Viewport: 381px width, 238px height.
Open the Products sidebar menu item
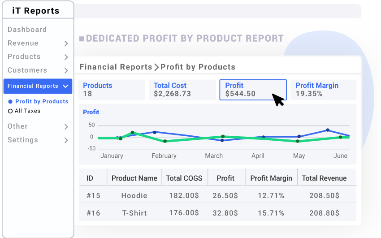click(24, 56)
